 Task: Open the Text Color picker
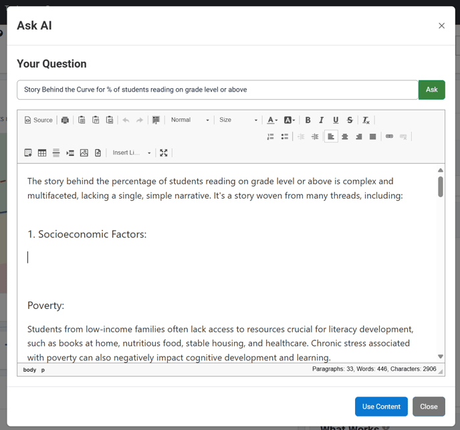(x=272, y=120)
